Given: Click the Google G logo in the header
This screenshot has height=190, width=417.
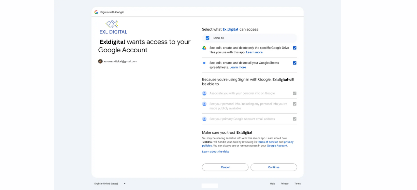Looking at the screenshot, I should coord(96,12).
